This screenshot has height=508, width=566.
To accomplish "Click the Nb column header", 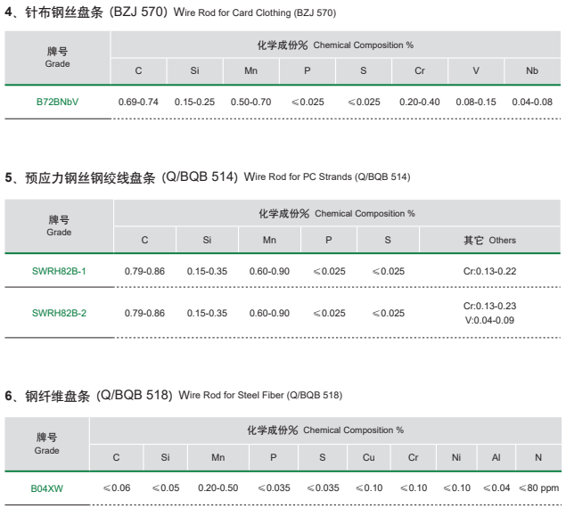I will click(x=532, y=70).
